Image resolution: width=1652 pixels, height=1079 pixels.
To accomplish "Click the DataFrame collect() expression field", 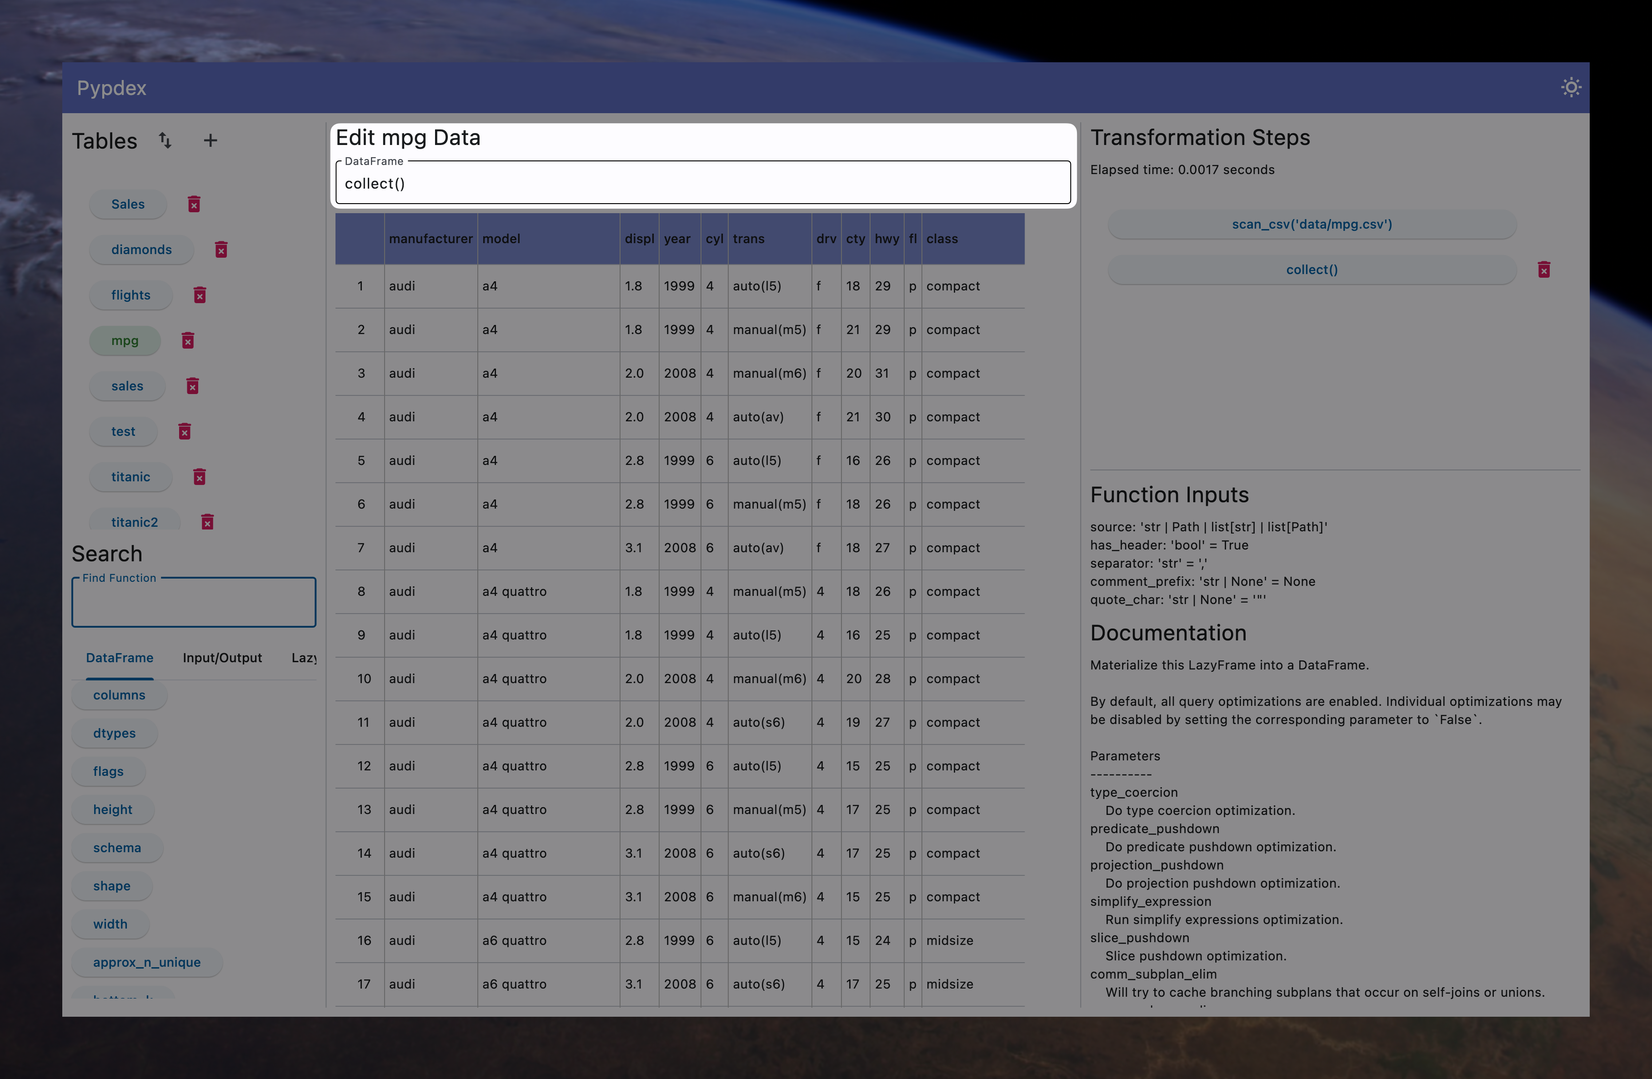I will [x=702, y=184].
